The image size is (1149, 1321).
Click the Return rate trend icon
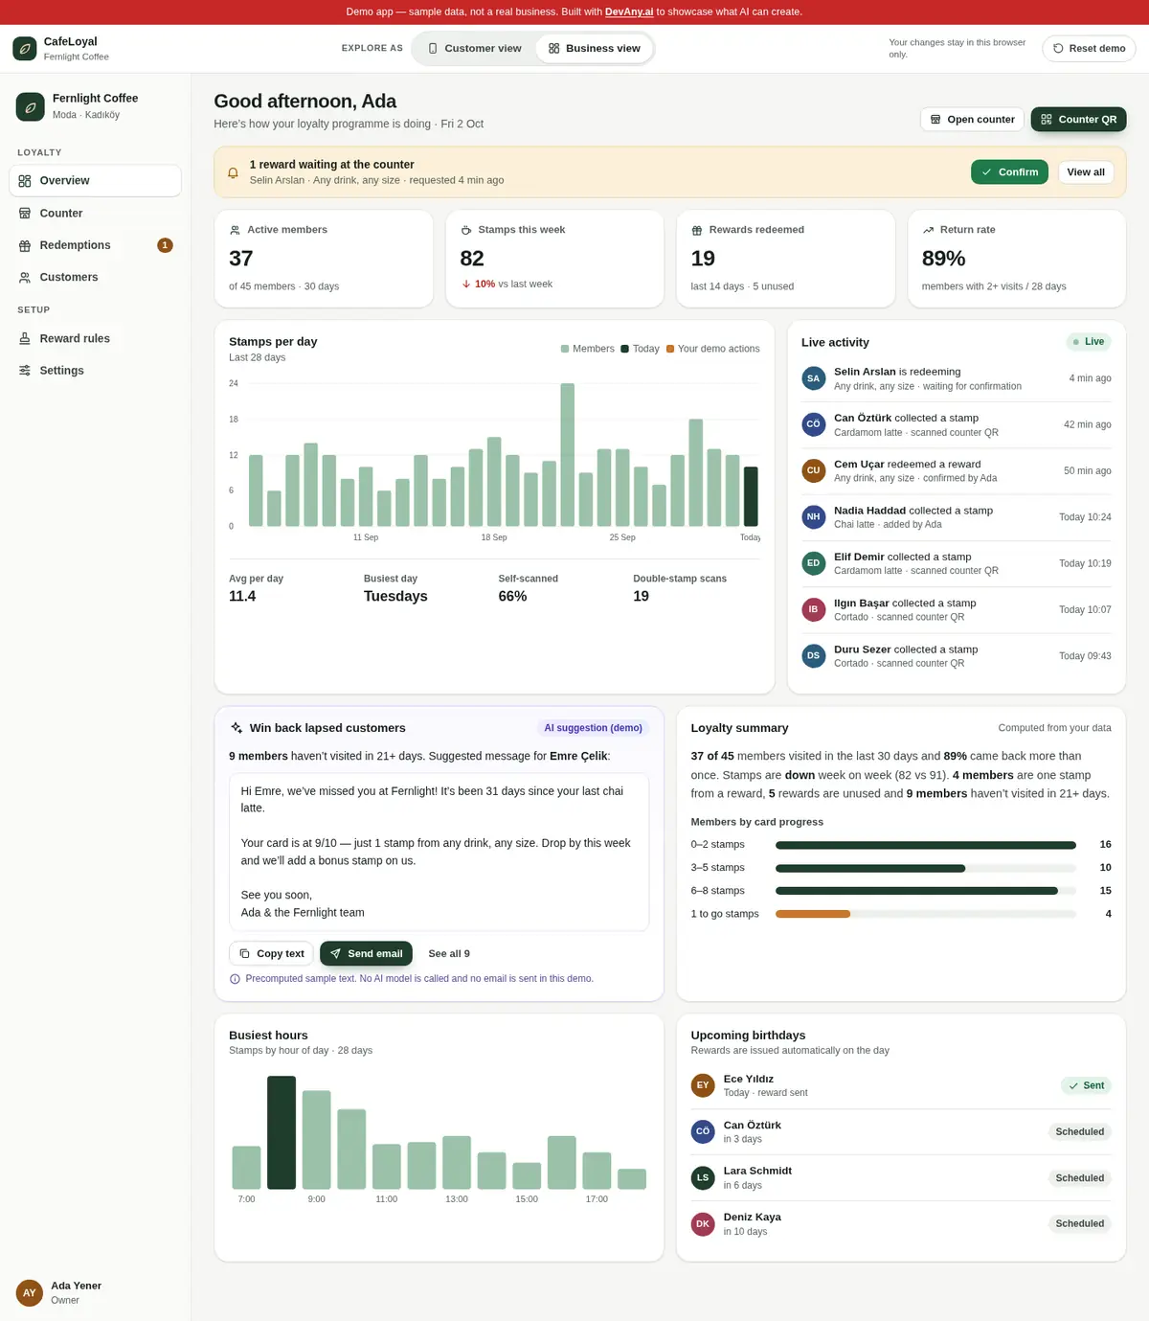click(x=928, y=230)
